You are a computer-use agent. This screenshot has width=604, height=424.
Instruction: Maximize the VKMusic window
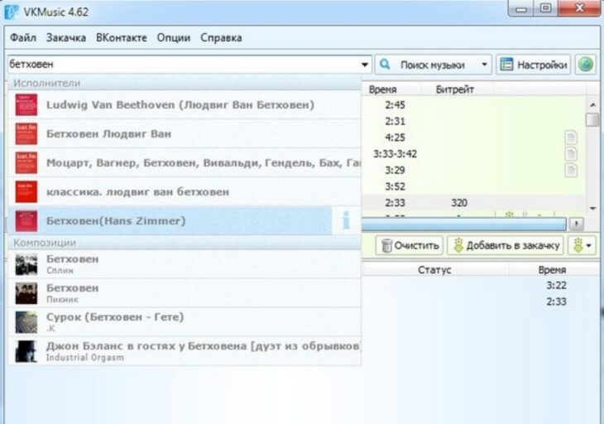point(545,8)
